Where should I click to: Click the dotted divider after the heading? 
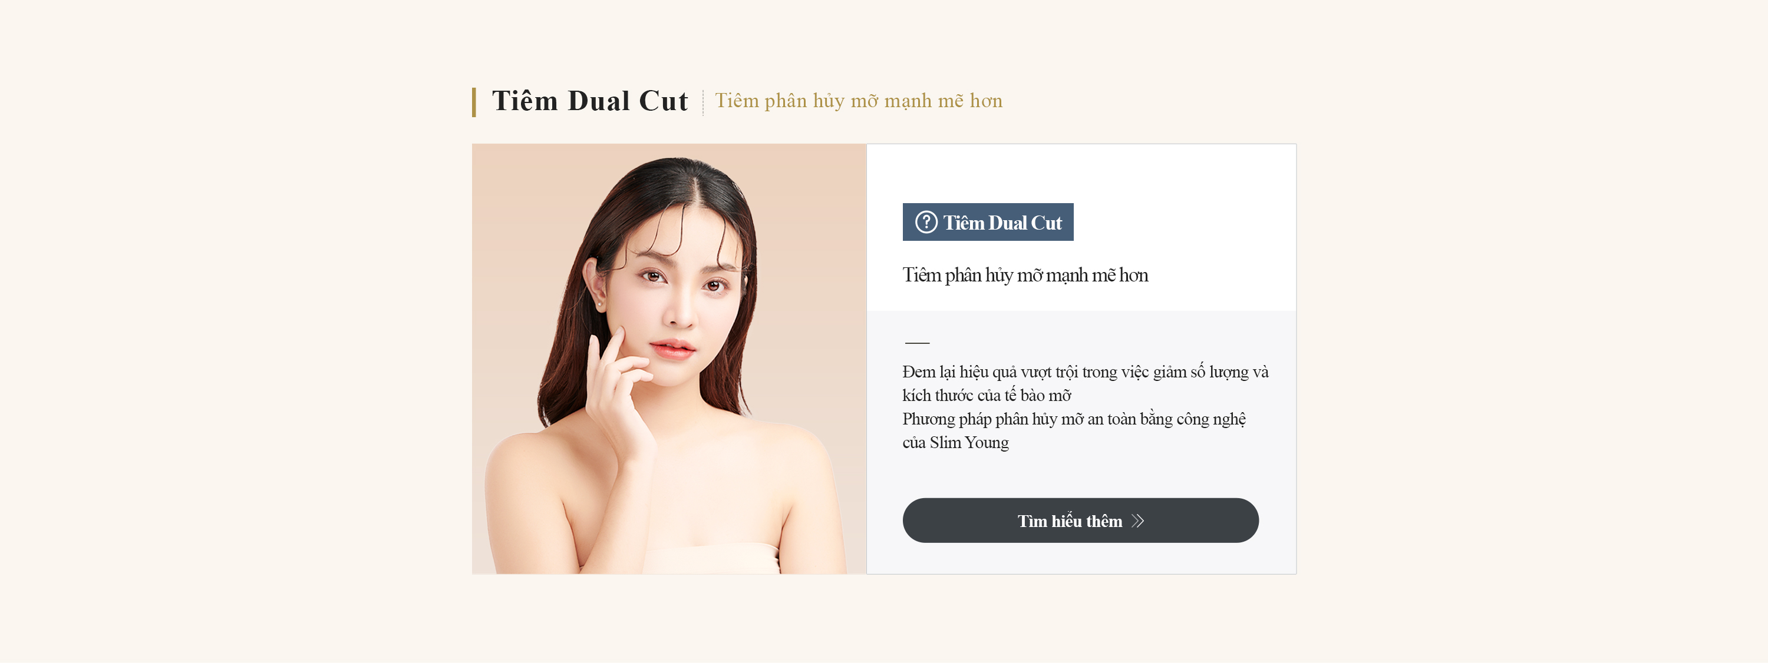tap(703, 102)
